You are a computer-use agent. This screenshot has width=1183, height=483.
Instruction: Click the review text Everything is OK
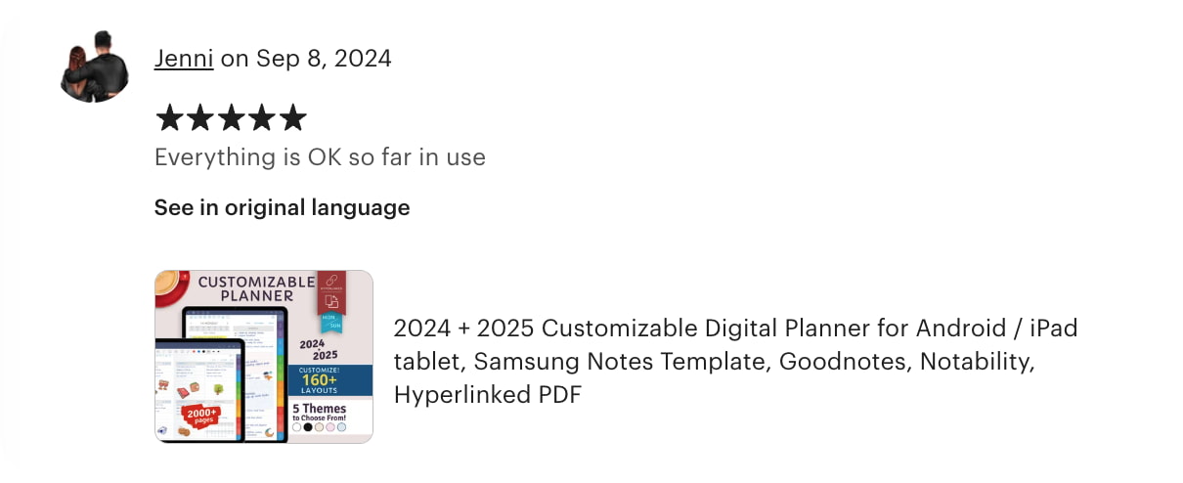point(320,156)
